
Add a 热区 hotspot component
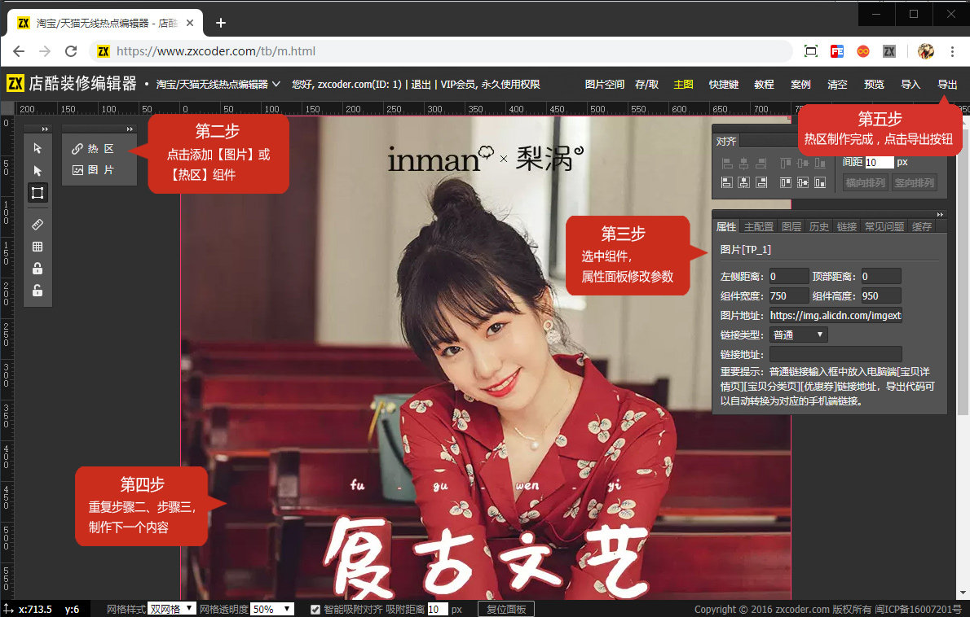[x=94, y=149]
